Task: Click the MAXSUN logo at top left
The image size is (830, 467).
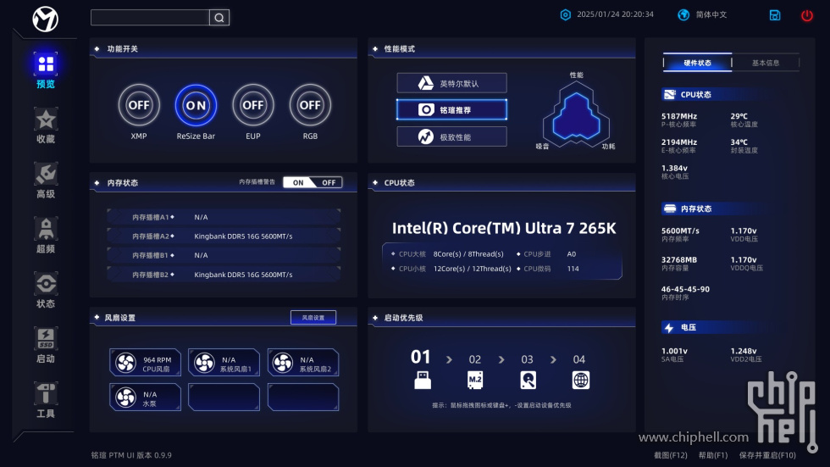Action: pyautogui.click(x=45, y=19)
